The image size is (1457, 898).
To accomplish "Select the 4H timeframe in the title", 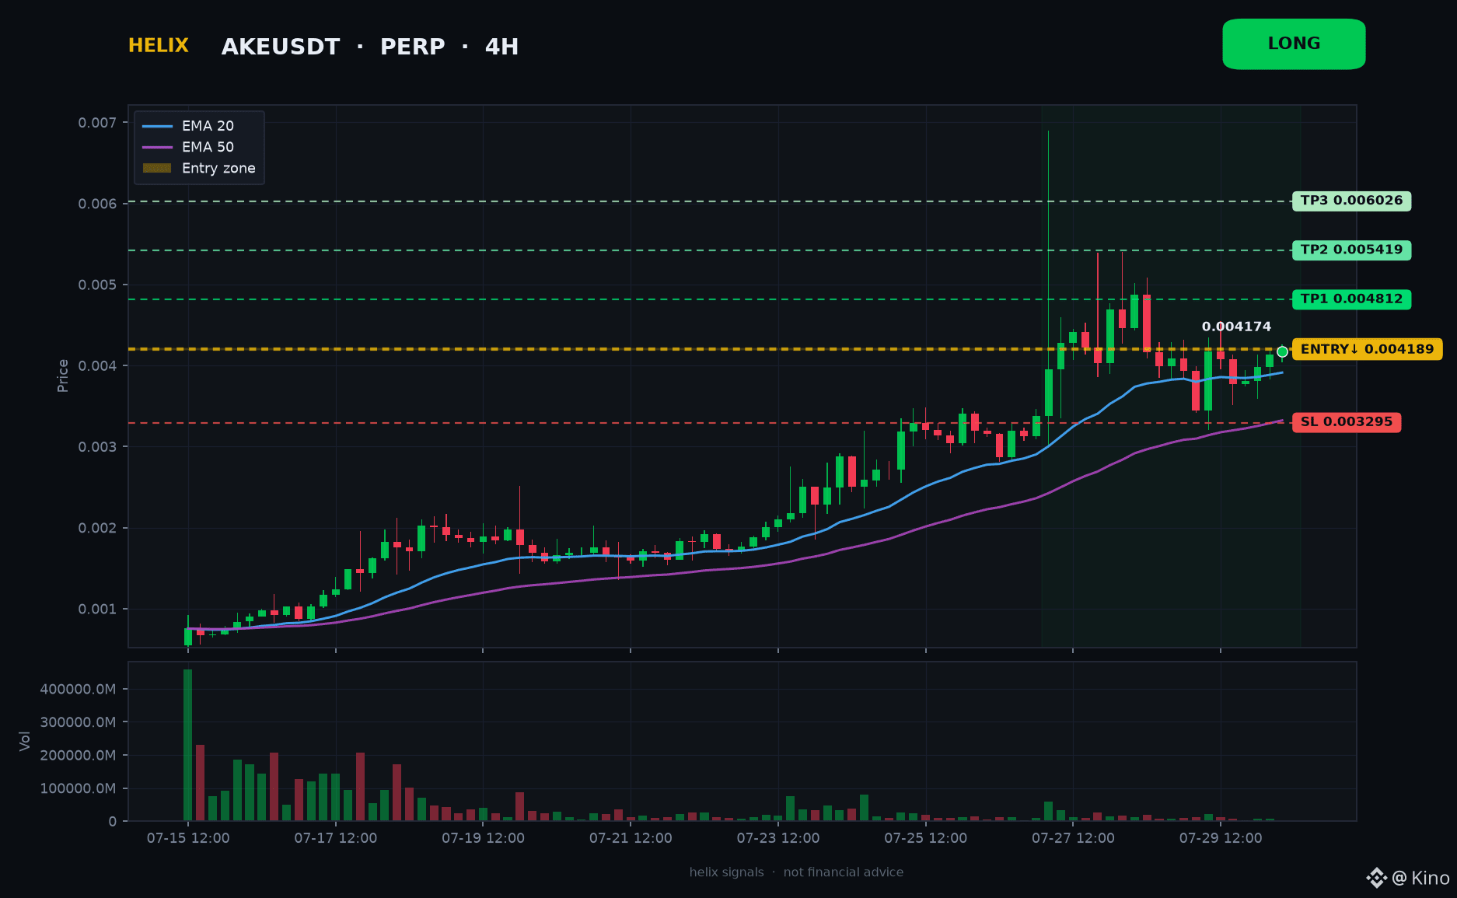I will tap(501, 47).
